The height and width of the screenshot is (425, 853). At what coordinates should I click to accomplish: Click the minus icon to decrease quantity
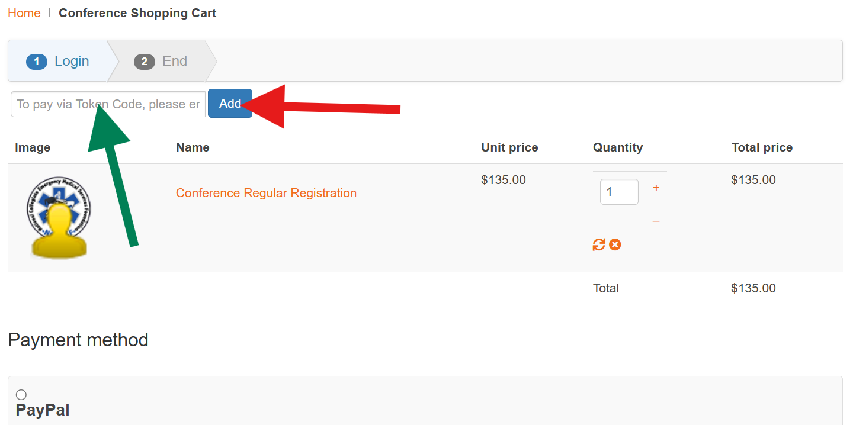(x=656, y=220)
